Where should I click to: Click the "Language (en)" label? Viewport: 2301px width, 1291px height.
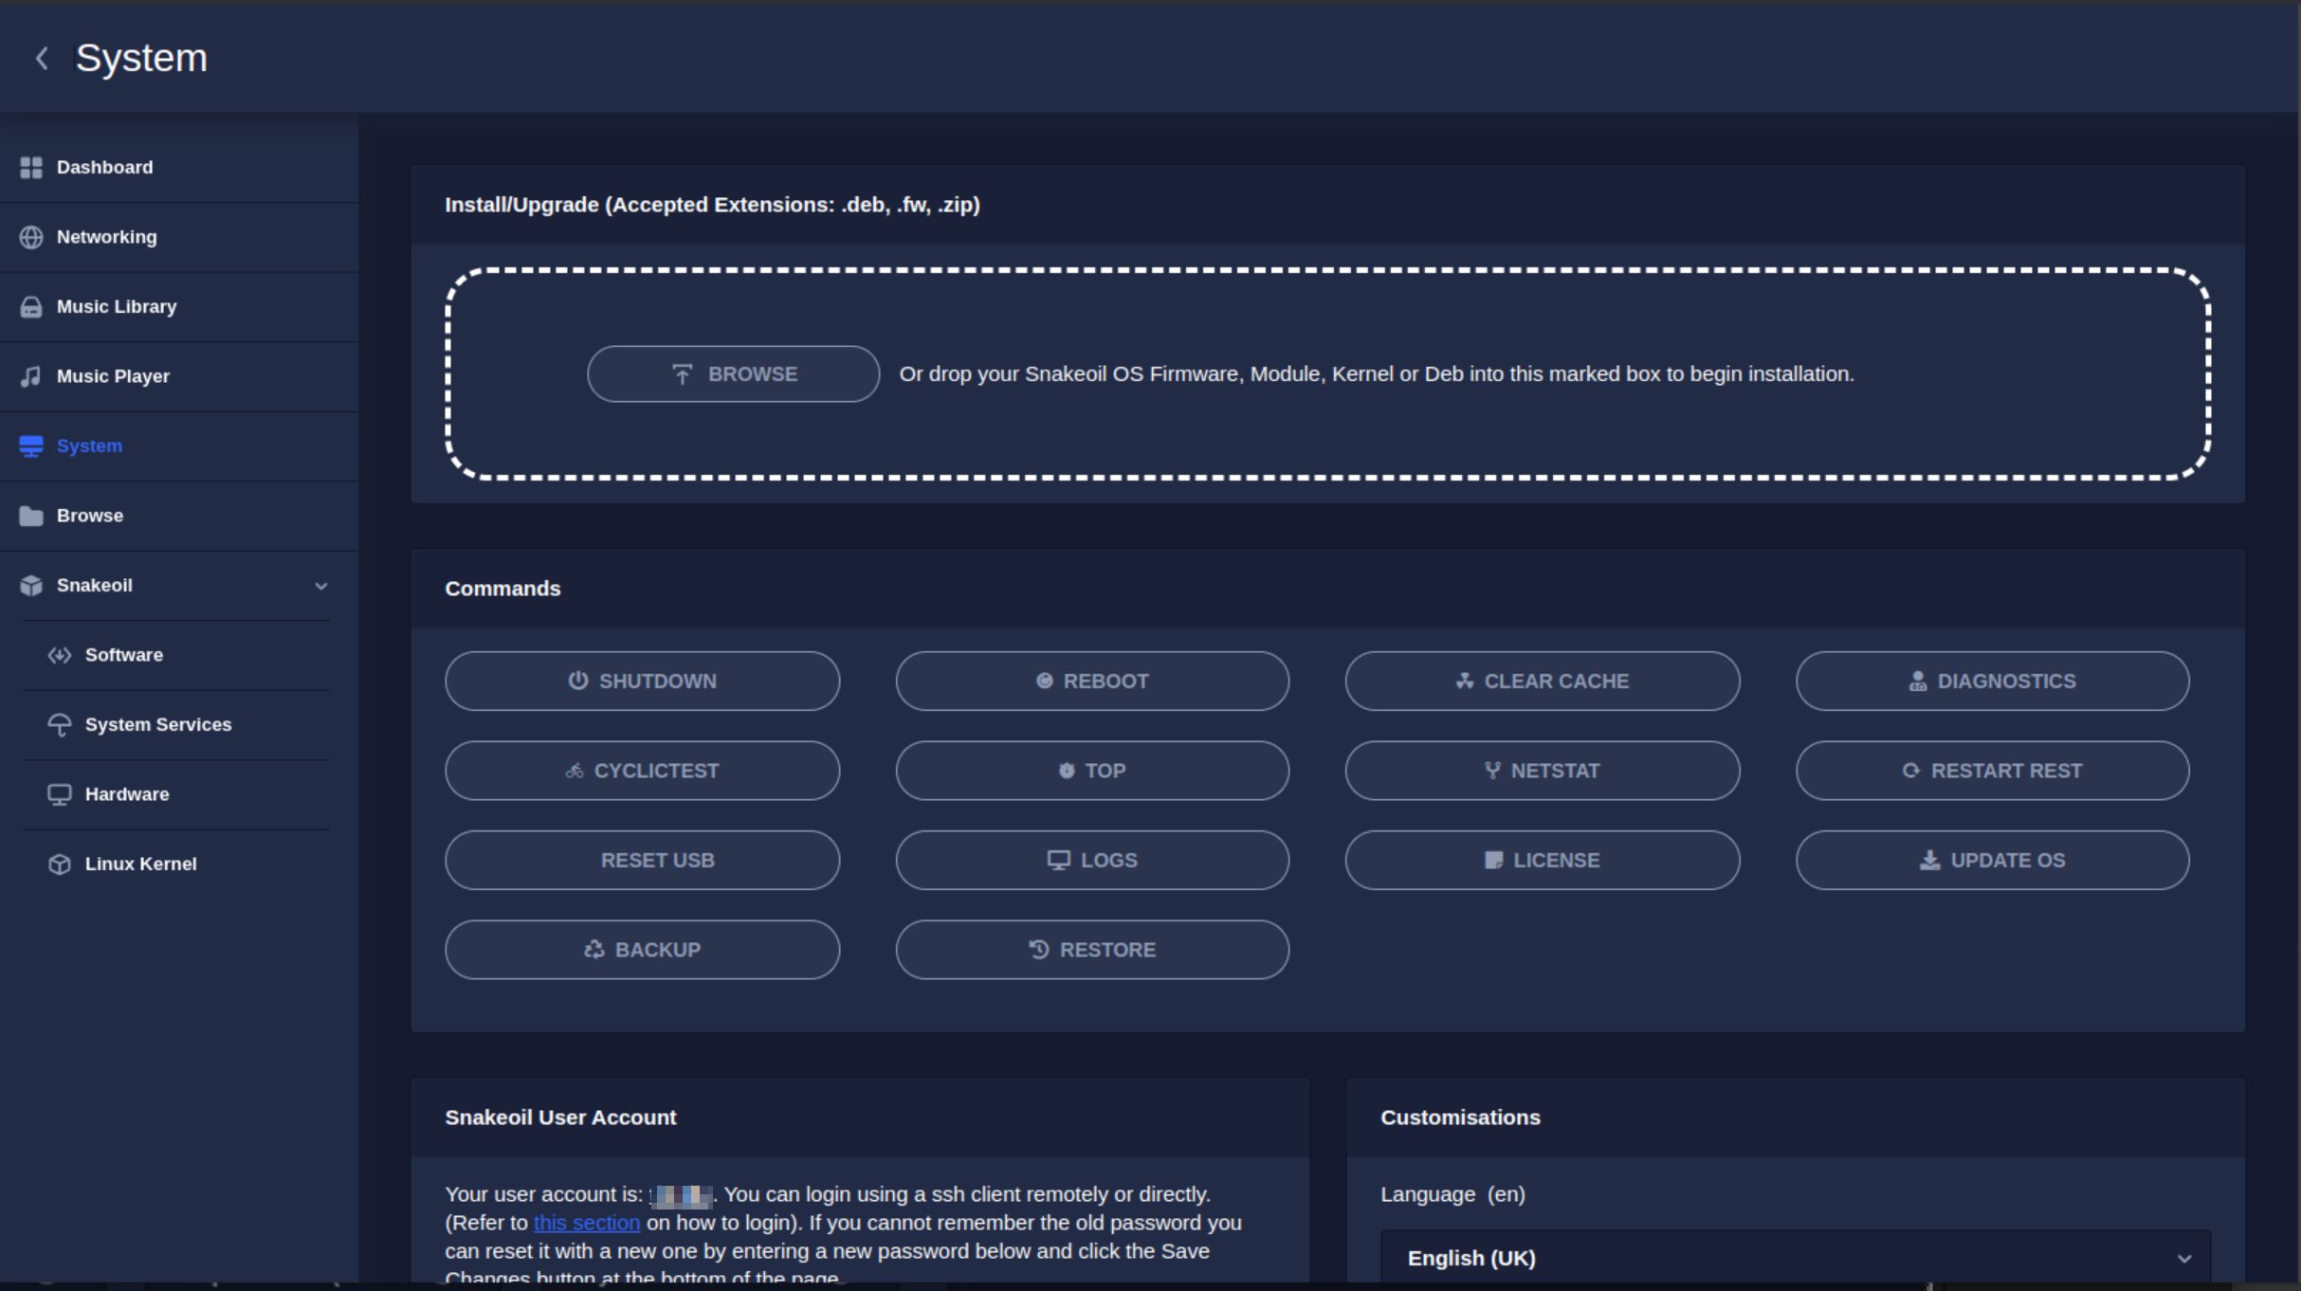[x=1452, y=1194]
